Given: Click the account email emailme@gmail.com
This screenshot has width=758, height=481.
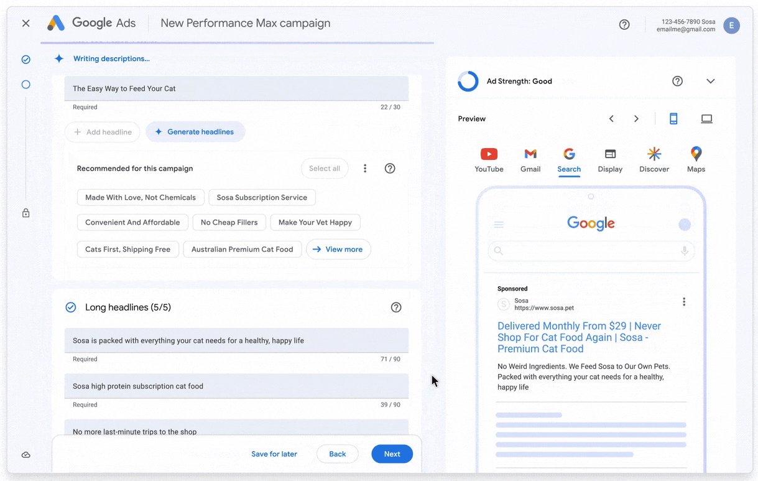Looking at the screenshot, I should click(686, 29).
